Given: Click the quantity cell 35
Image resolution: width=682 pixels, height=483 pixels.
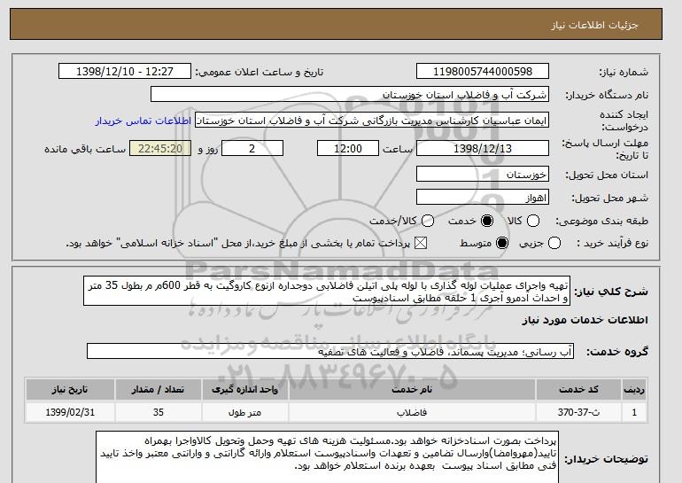Looking at the screenshot, I should click(x=159, y=412).
